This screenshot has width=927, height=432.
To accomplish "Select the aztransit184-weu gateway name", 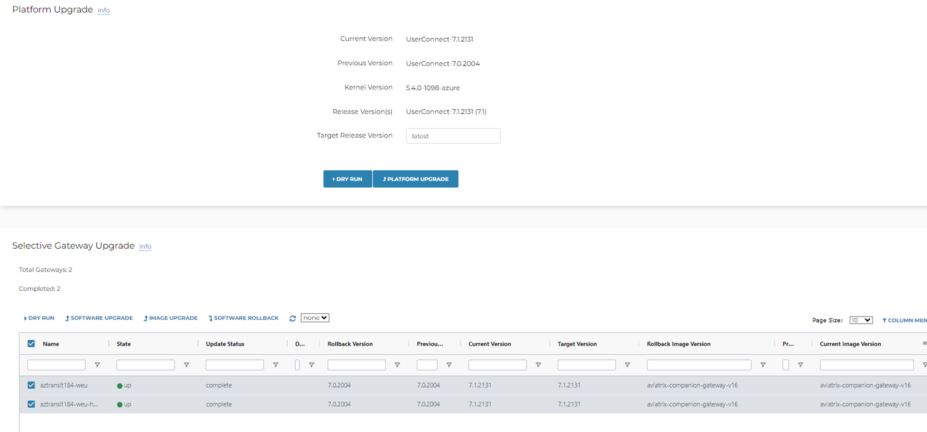I will (63, 385).
